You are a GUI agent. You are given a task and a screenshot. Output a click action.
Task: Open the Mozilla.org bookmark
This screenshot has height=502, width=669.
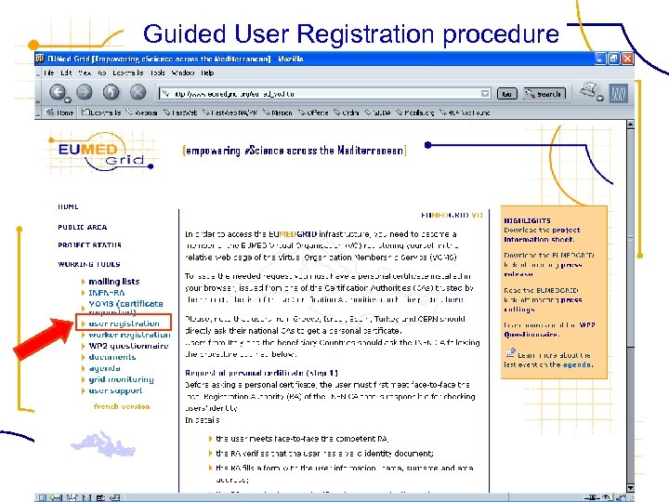click(x=414, y=112)
